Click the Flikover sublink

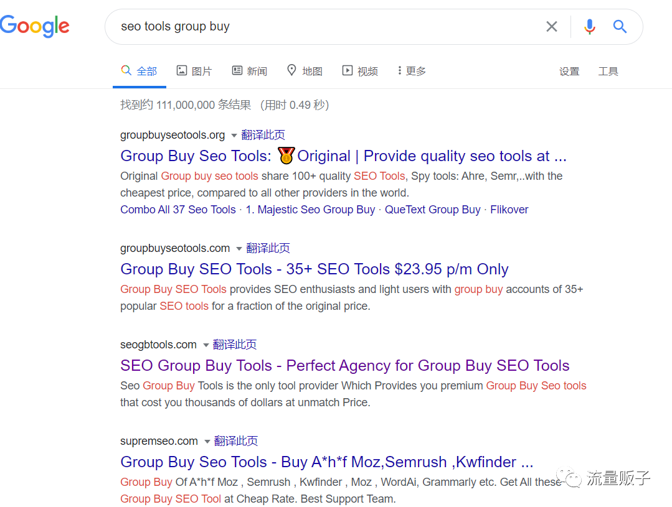[x=509, y=210]
